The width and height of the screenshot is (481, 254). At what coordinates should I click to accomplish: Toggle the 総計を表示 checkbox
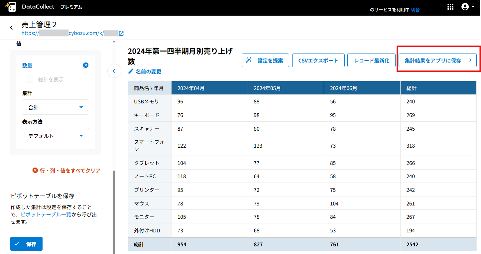pyautogui.click(x=30, y=79)
